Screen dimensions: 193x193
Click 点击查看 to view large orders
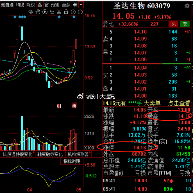pos(179,103)
